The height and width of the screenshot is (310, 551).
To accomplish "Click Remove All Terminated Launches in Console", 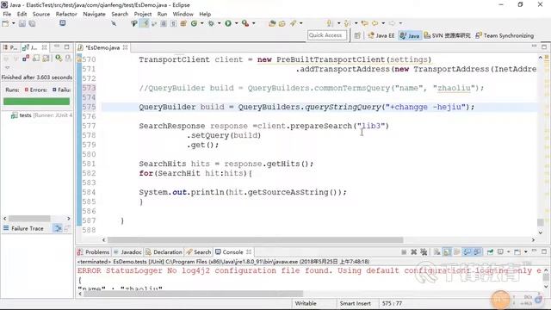I will coord(424,252).
